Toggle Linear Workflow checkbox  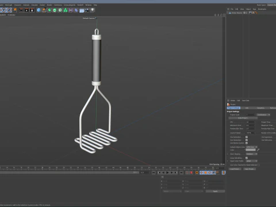click(x=247, y=158)
